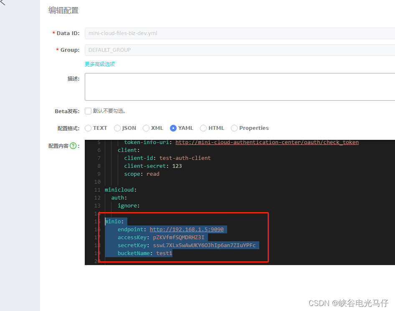Click the bucketName value test1

pos(164,253)
